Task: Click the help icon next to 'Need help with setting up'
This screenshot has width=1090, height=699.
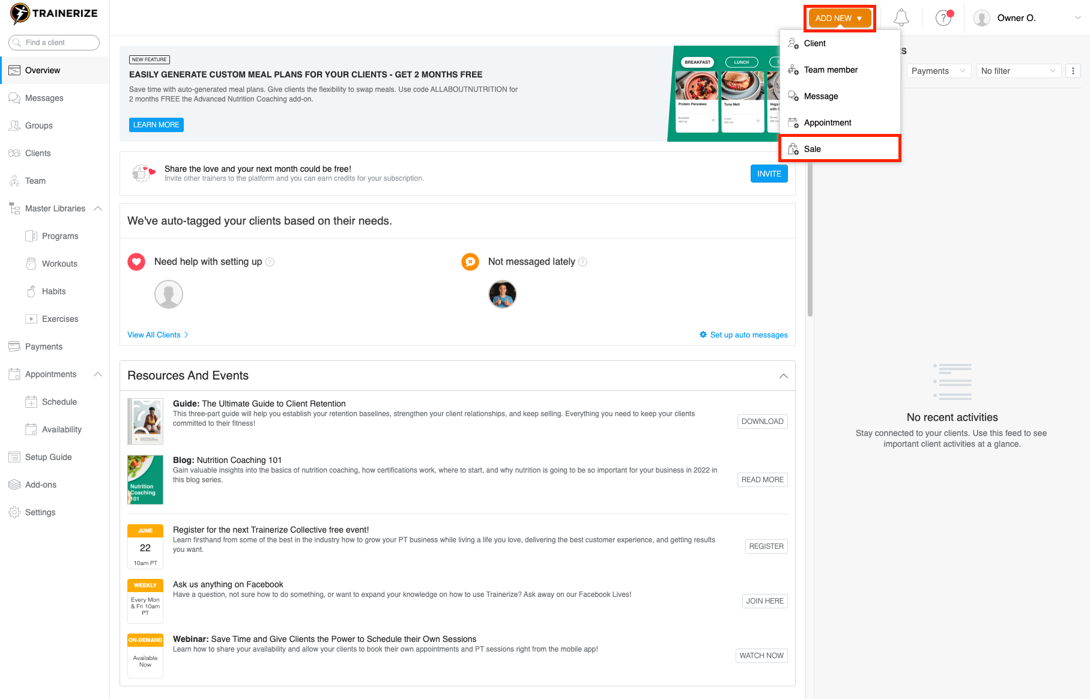Action: 270,262
